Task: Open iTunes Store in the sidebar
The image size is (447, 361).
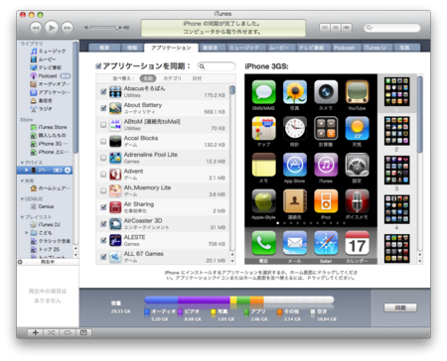Action: point(53,127)
